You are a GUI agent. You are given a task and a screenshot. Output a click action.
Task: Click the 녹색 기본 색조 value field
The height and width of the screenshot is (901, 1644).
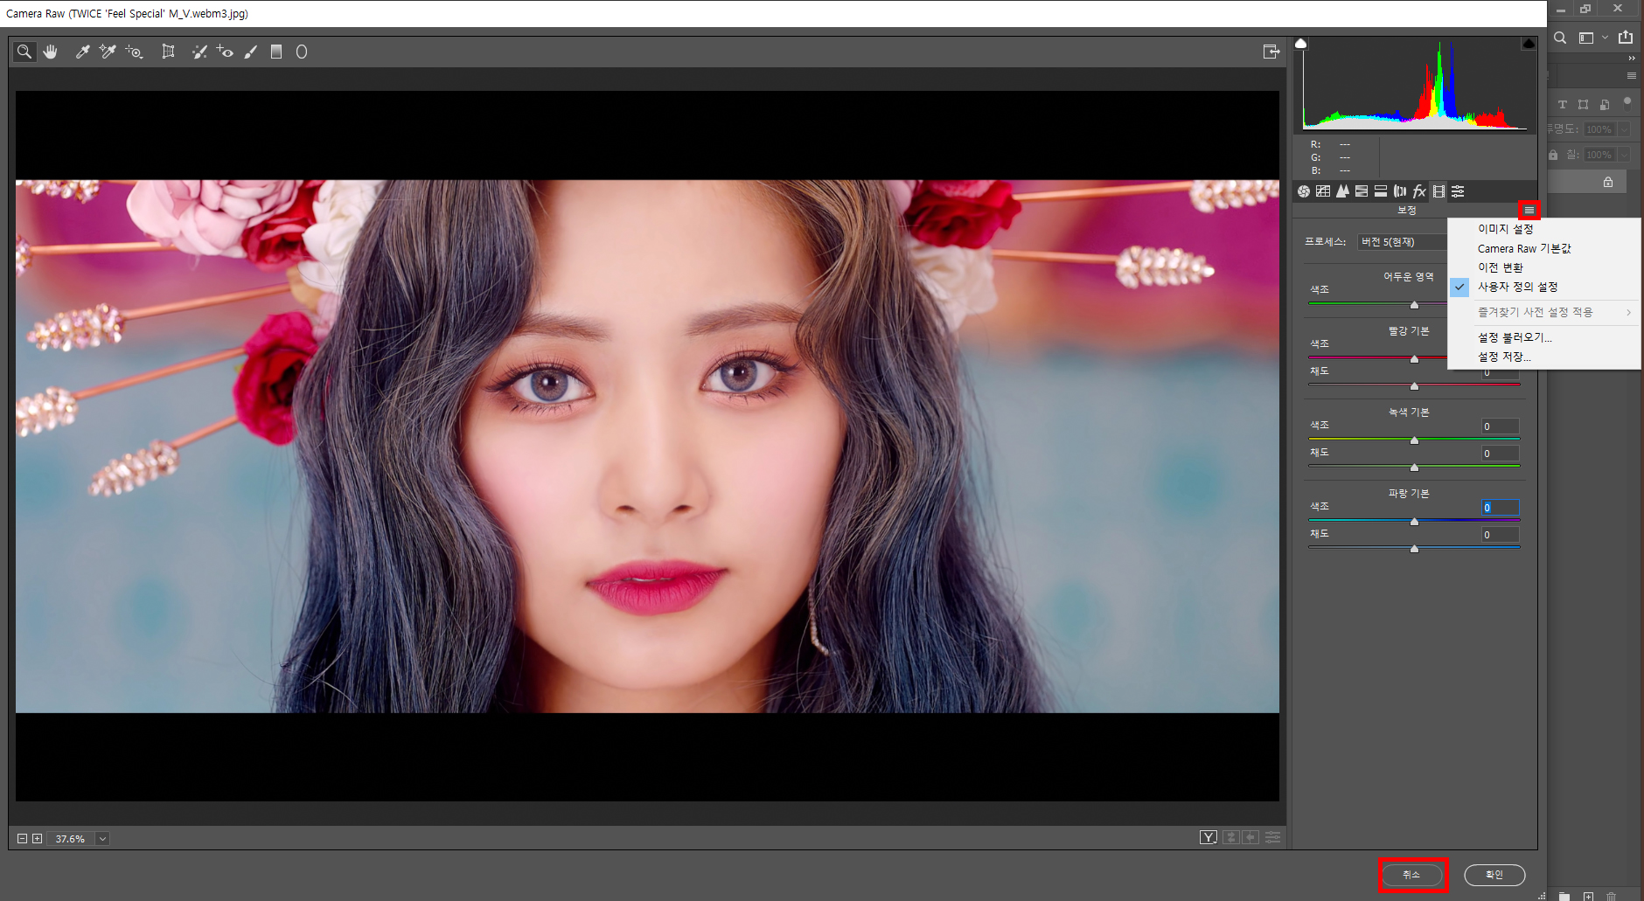tap(1500, 426)
